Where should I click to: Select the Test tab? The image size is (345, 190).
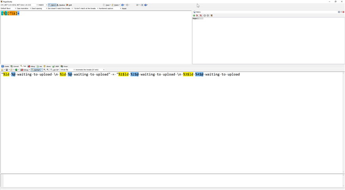23,66
